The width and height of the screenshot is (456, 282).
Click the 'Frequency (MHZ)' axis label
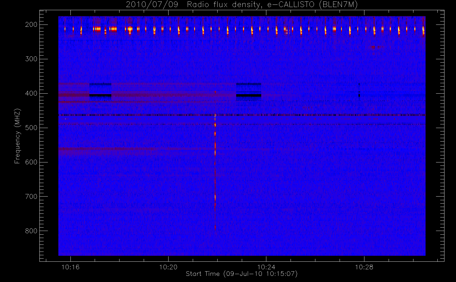click(17, 136)
